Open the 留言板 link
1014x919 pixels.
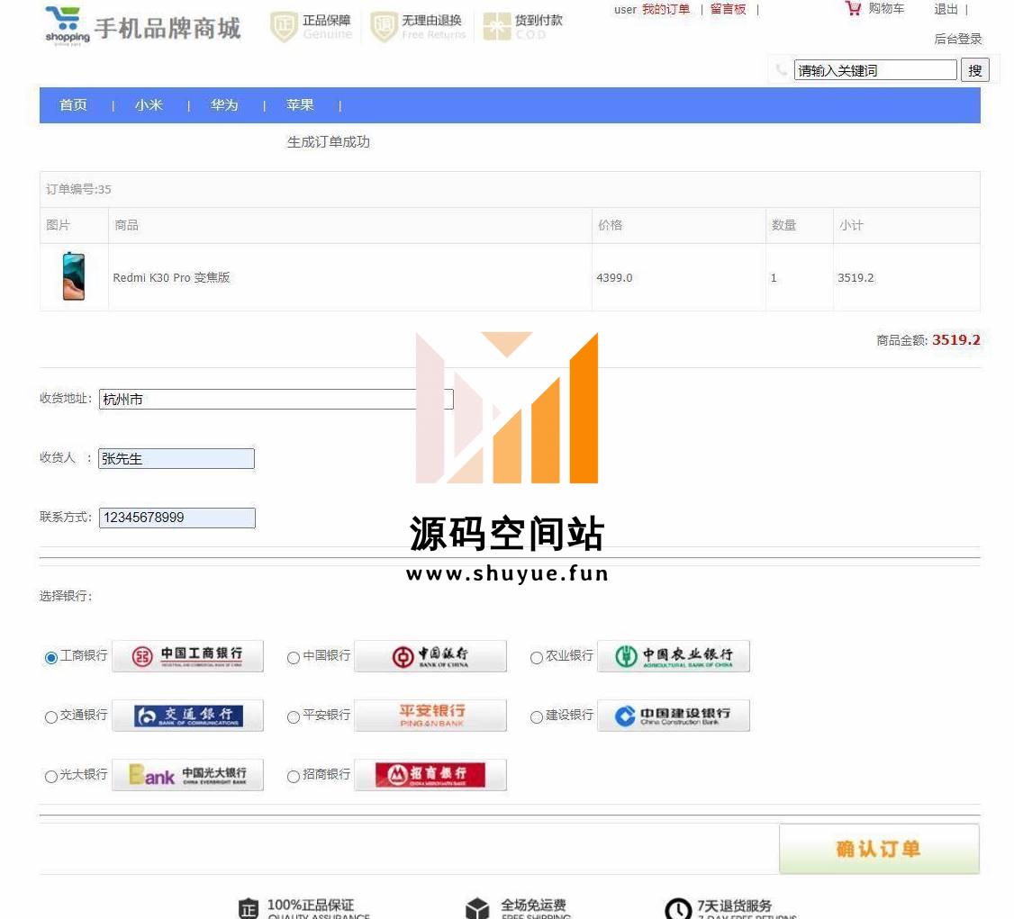click(x=729, y=9)
